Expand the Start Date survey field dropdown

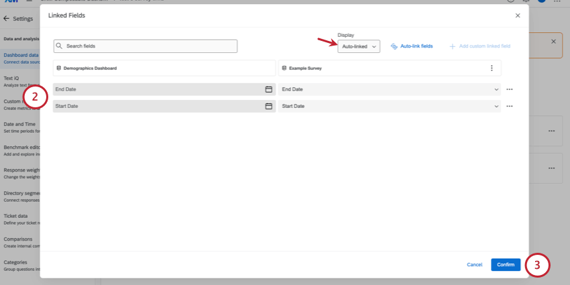(x=496, y=106)
